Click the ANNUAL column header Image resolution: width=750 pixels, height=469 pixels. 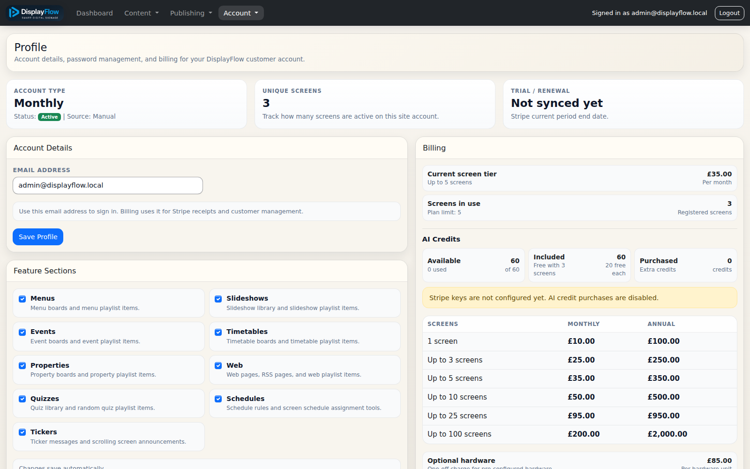point(661,324)
